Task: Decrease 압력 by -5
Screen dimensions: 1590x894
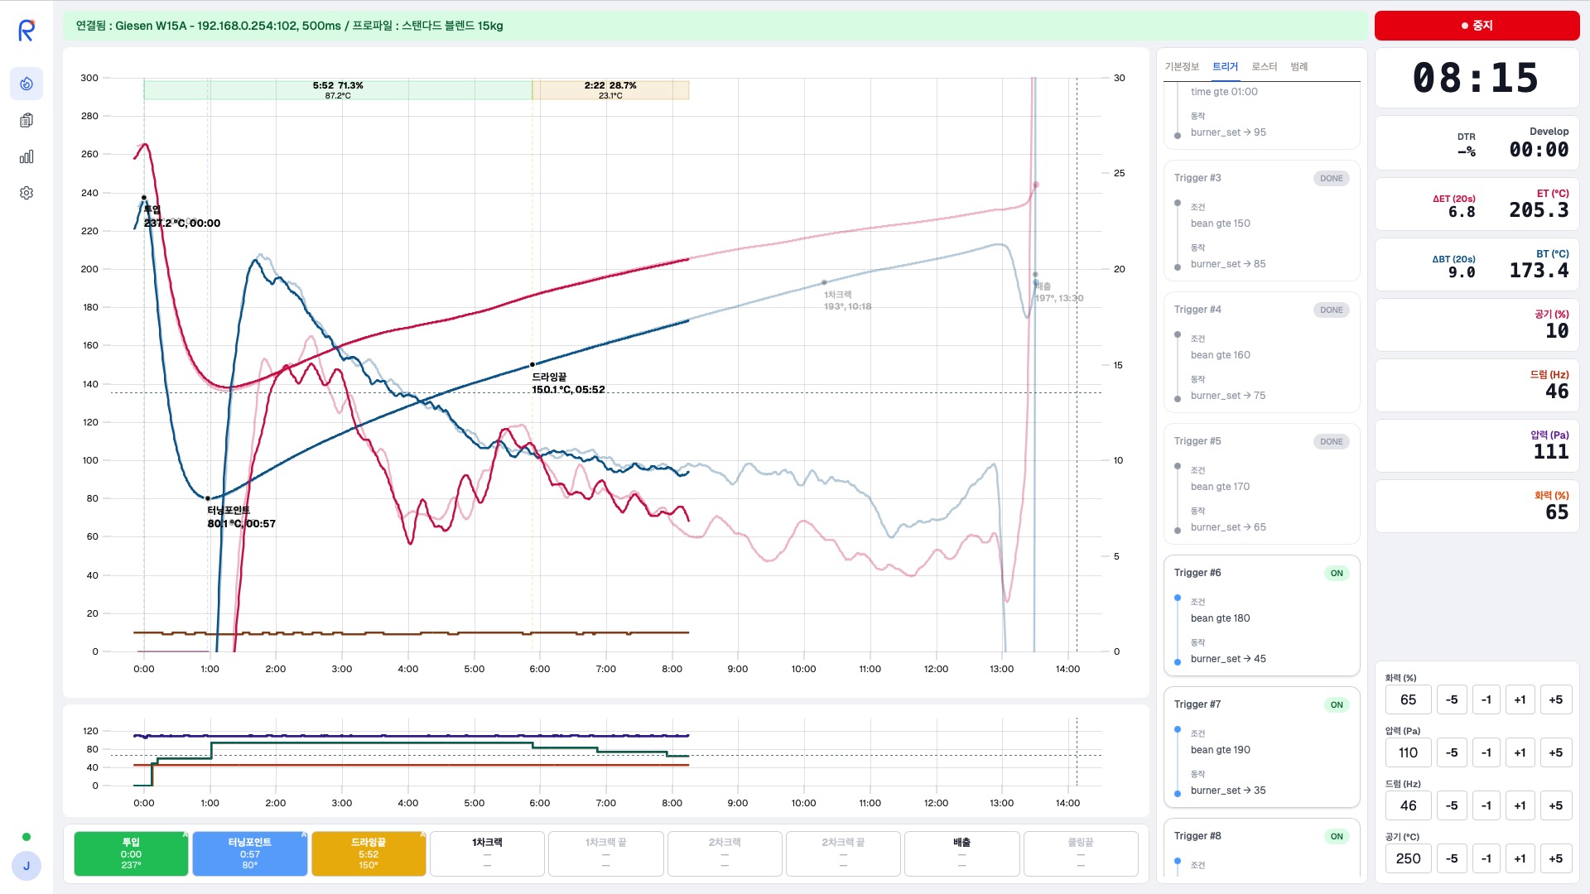Action: [x=1451, y=753]
